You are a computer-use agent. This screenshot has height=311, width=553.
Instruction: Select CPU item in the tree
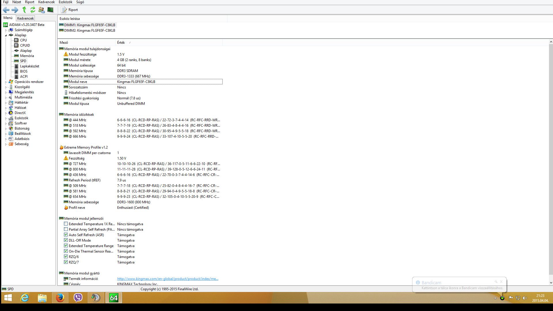(x=23, y=40)
